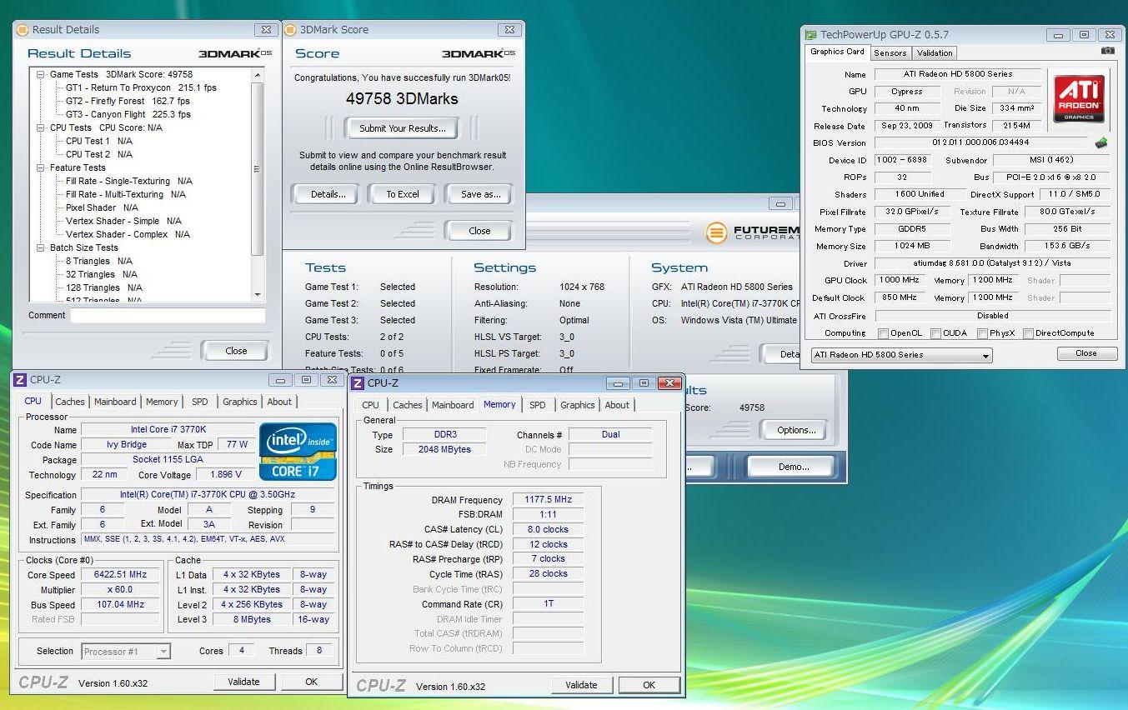Click the 3DMark Score window title icon

[x=291, y=29]
